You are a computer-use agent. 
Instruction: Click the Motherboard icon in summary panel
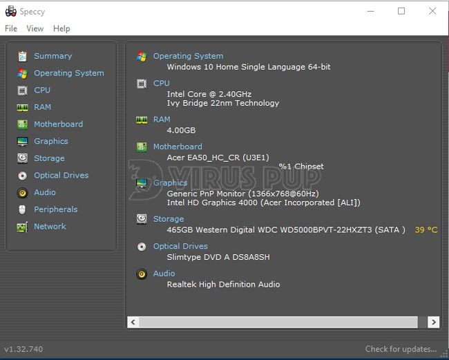coord(142,147)
